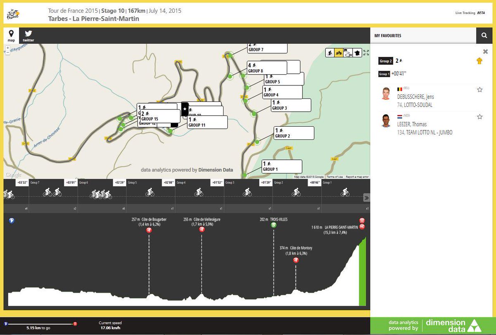
Task: Switch to the twitter tab
Action: [x=28, y=35]
